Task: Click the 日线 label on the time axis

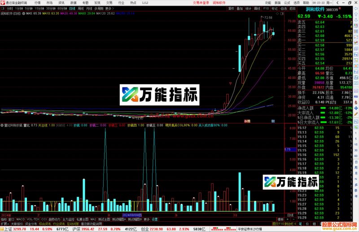Action: coord(290,215)
